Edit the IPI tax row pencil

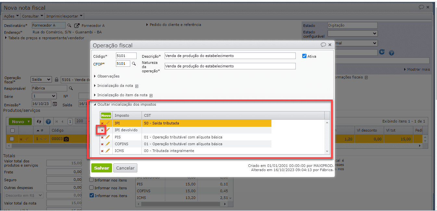(108, 123)
